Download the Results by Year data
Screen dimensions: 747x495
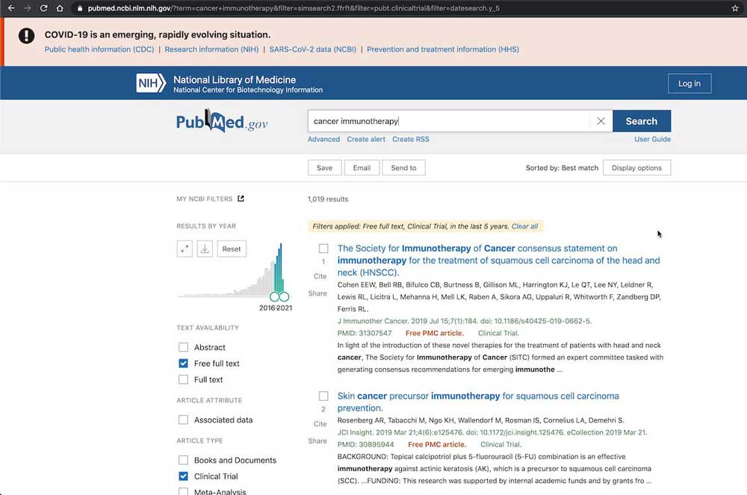(205, 249)
